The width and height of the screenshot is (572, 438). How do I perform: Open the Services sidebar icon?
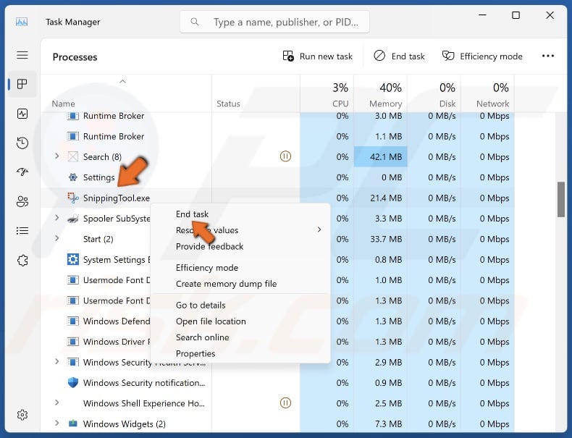tap(22, 261)
